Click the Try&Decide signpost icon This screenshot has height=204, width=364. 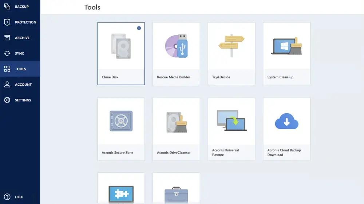[232, 45]
